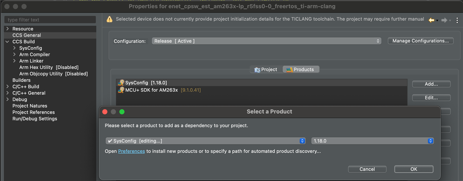Select Project References in the tree
Image resolution: width=463 pixels, height=181 pixels.
34,112
